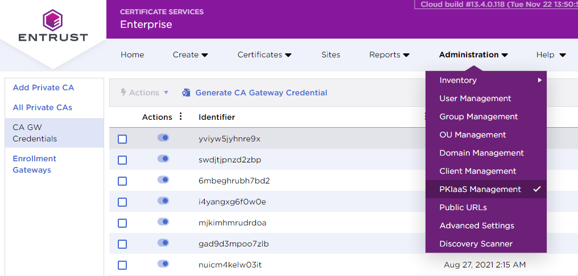Select User Management from Administration menu
This screenshot has height=276, width=578.
coord(475,98)
